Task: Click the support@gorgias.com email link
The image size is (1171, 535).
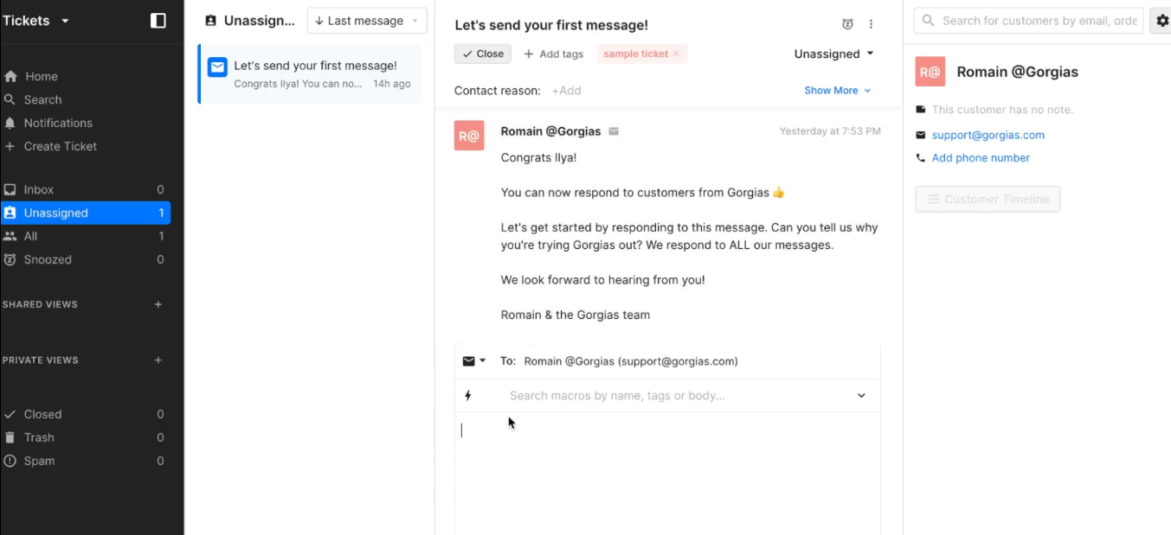Action: click(988, 135)
